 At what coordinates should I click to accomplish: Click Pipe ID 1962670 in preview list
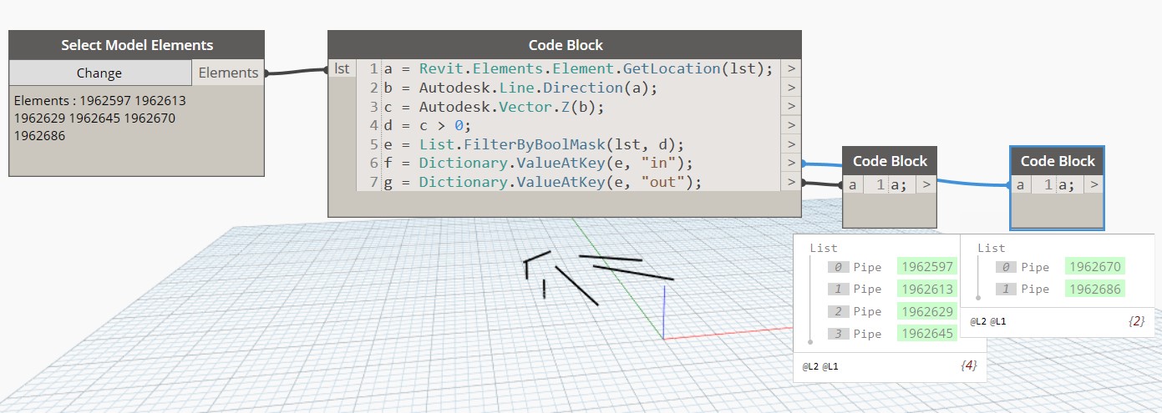1094,267
